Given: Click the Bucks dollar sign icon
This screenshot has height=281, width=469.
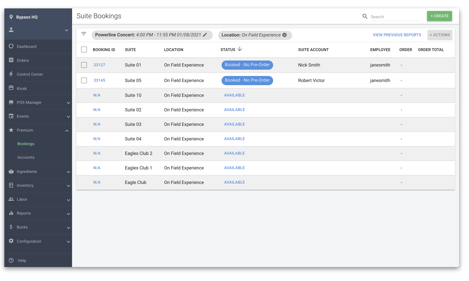Looking at the screenshot, I should point(11,227).
